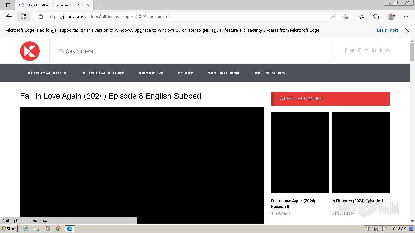The image size is (415, 233).
Task: Open Recently Added Raw menu
Action: click(x=102, y=73)
